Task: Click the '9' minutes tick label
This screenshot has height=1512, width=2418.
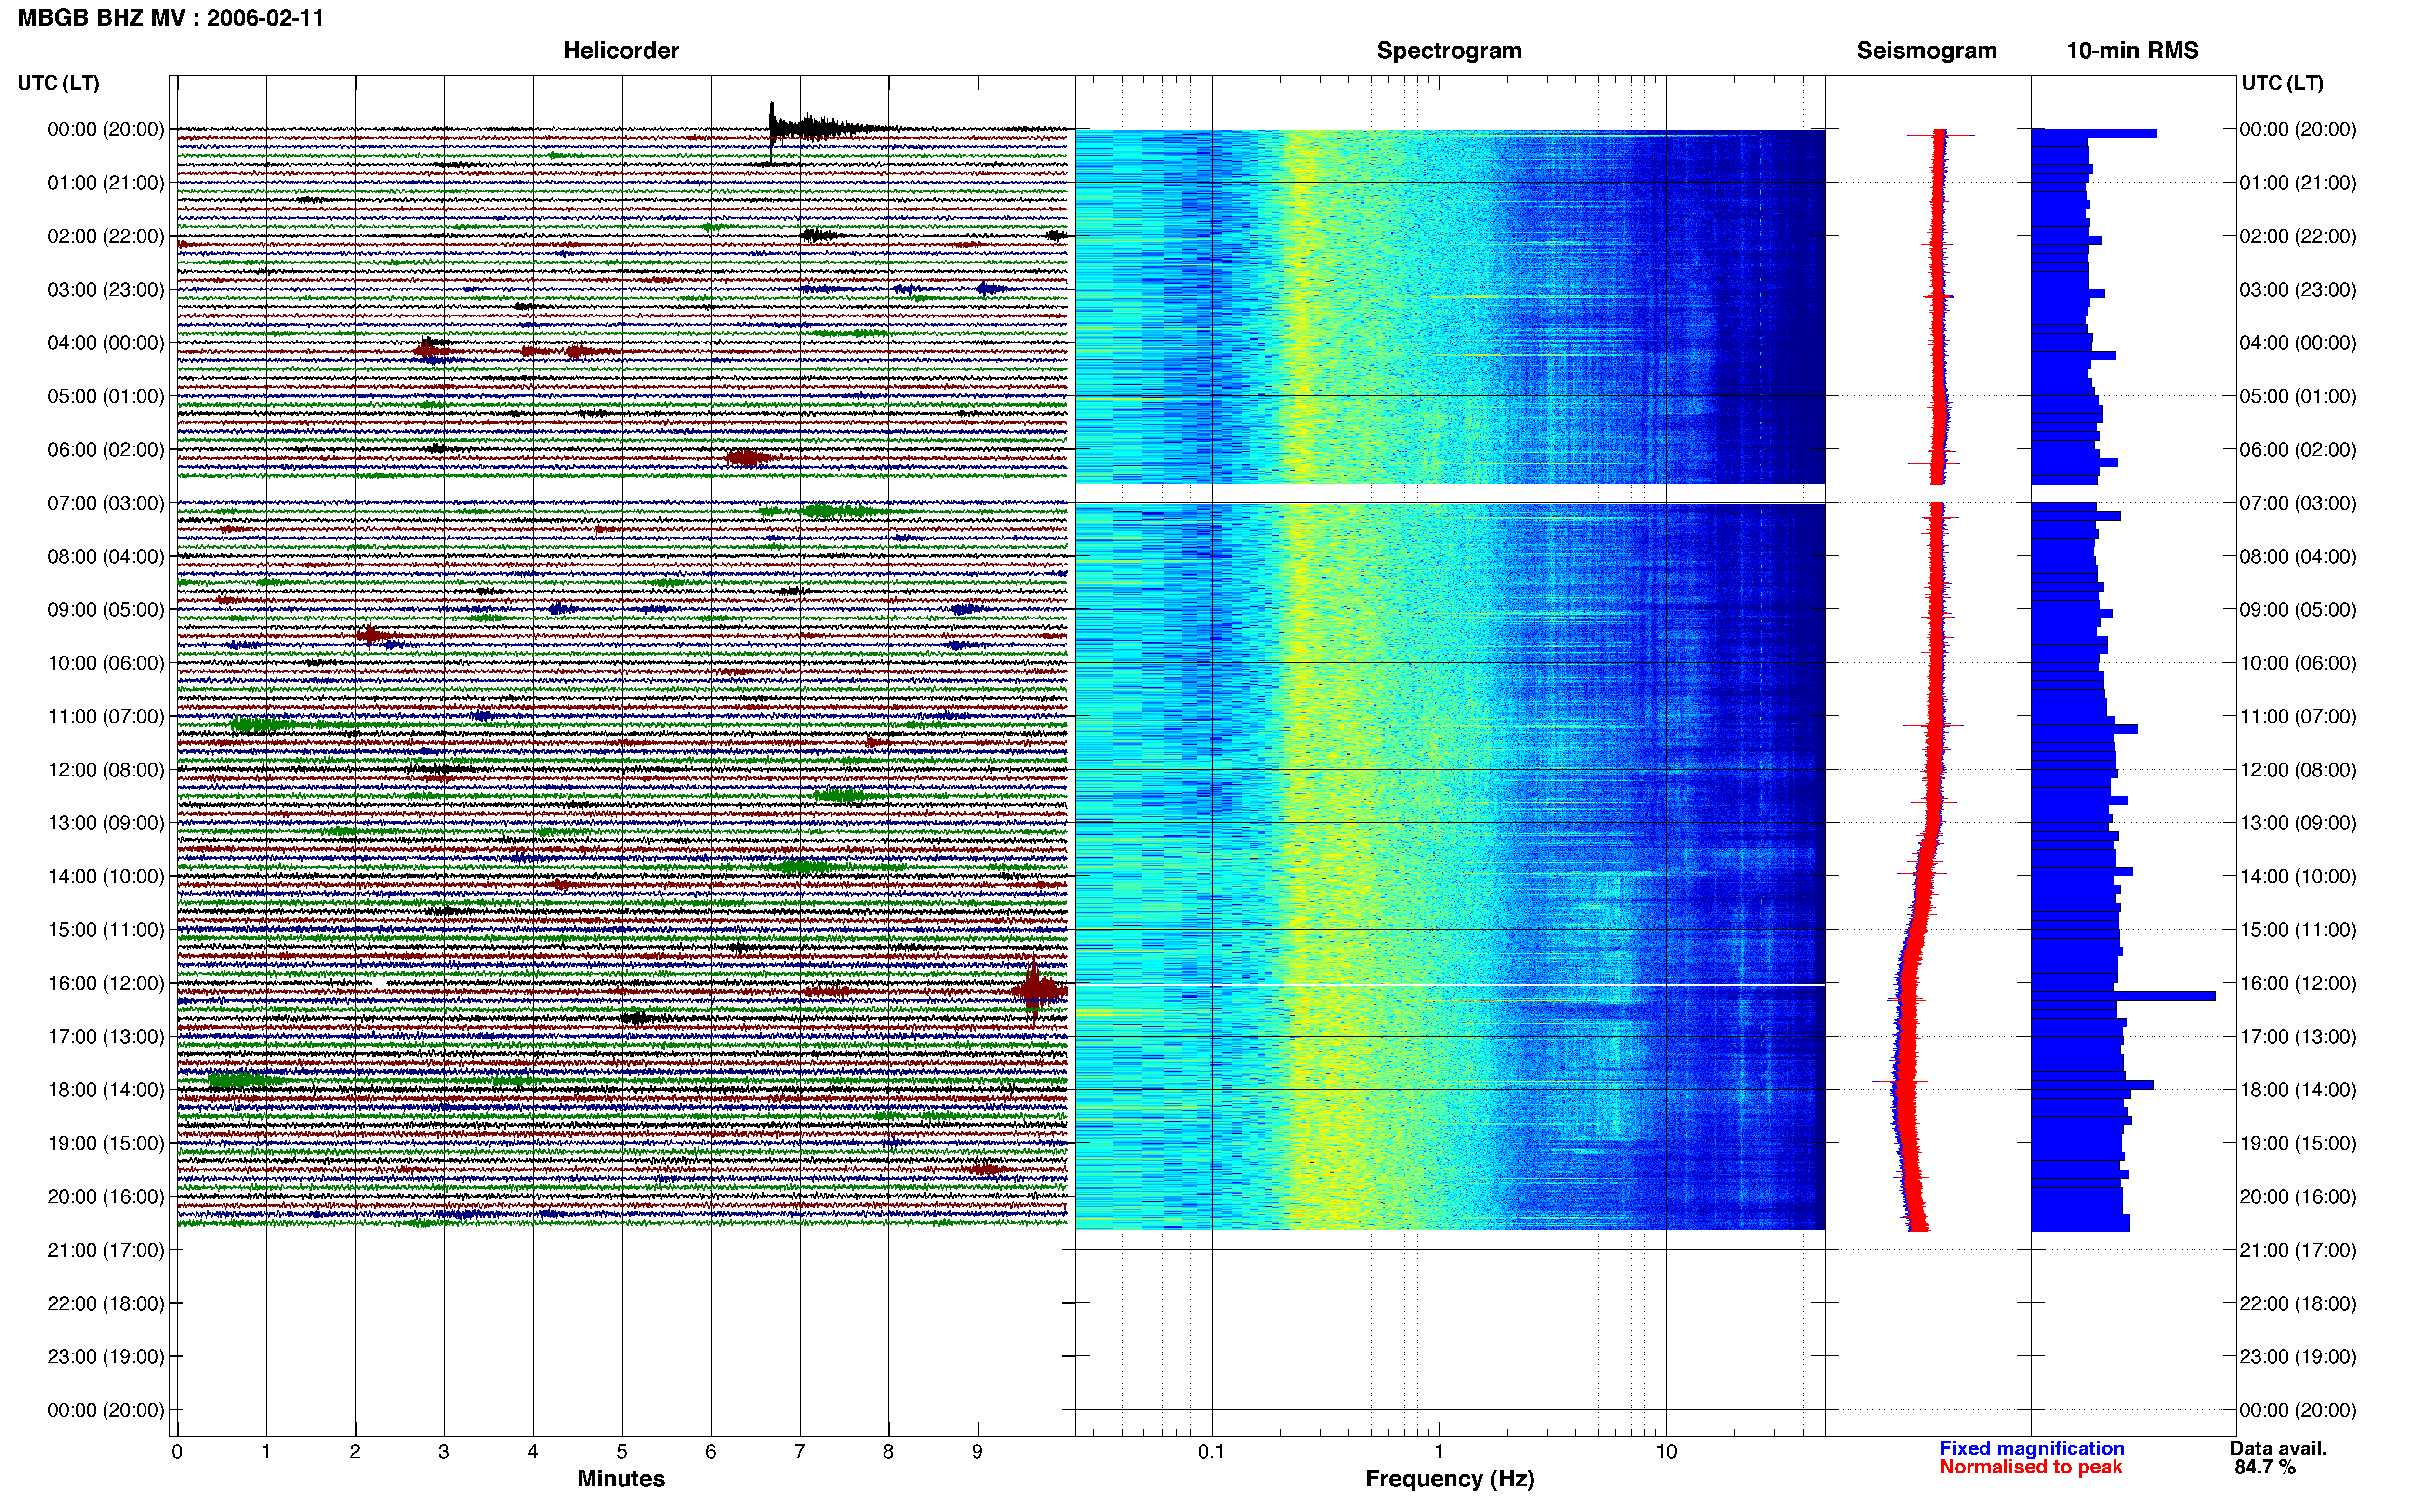Action: (x=977, y=1452)
